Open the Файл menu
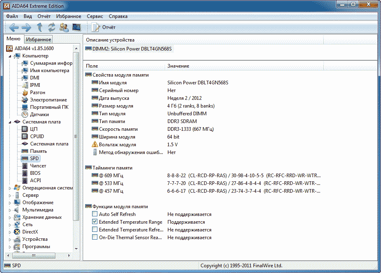 point(12,16)
